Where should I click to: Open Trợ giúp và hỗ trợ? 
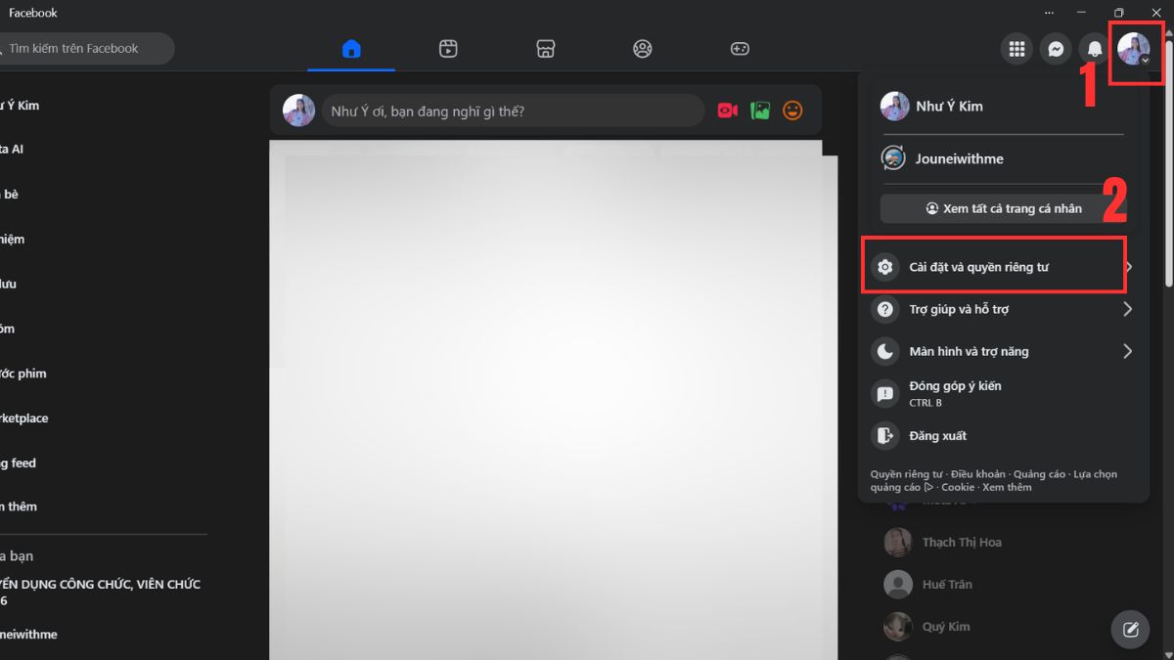pos(1004,309)
